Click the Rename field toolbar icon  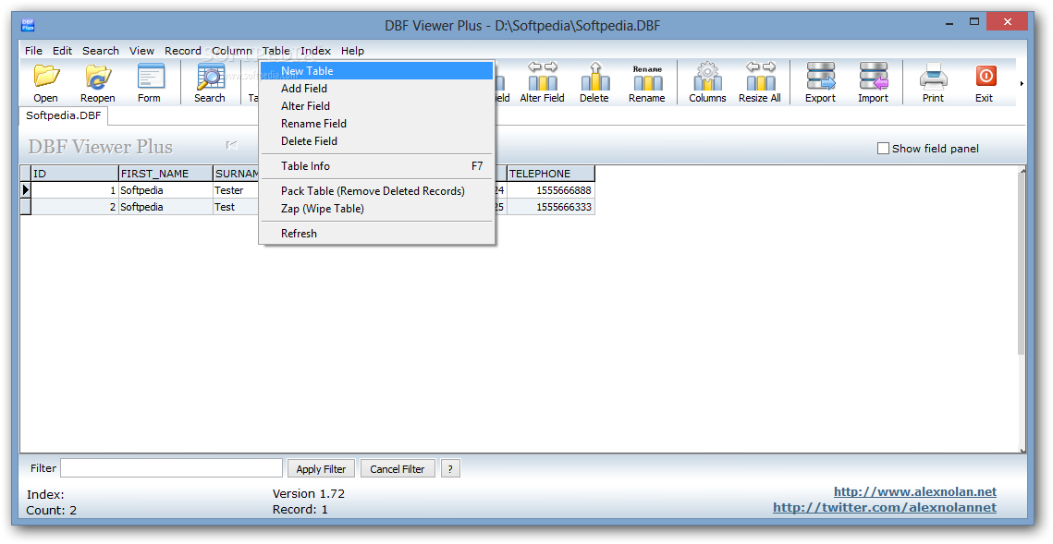647,83
